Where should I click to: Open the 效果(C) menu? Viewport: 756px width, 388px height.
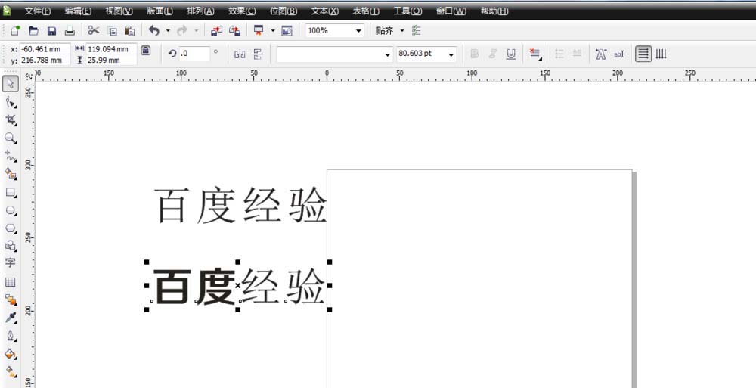pyautogui.click(x=242, y=11)
